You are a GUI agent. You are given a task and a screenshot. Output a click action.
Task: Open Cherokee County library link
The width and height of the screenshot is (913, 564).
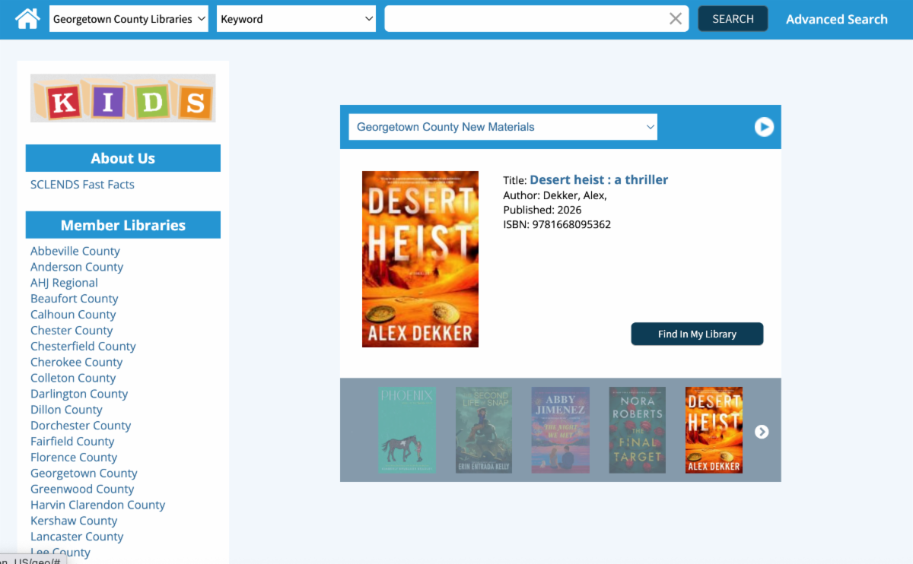click(x=76, y=363)
